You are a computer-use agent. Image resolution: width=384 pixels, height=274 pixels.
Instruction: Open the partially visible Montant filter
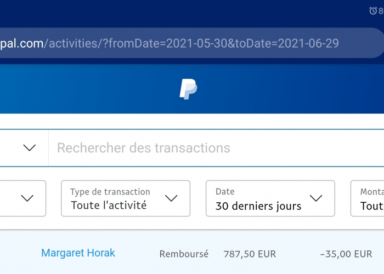[x=368, y=198]
